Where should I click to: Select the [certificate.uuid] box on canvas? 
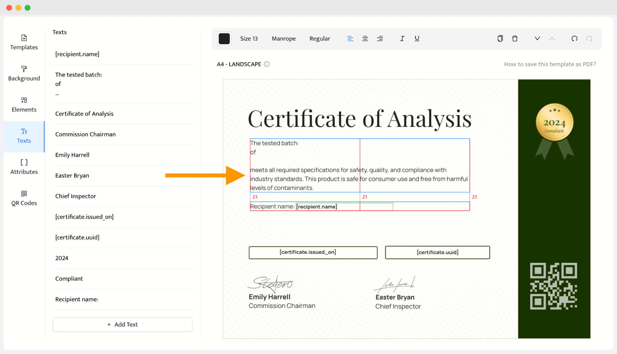(x=437, y=252)
